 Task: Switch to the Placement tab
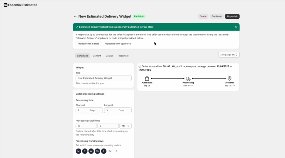pyautogui.click(x=123, y=56)
